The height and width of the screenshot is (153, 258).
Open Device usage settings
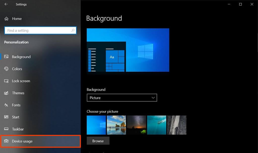[x=40, y=141]
